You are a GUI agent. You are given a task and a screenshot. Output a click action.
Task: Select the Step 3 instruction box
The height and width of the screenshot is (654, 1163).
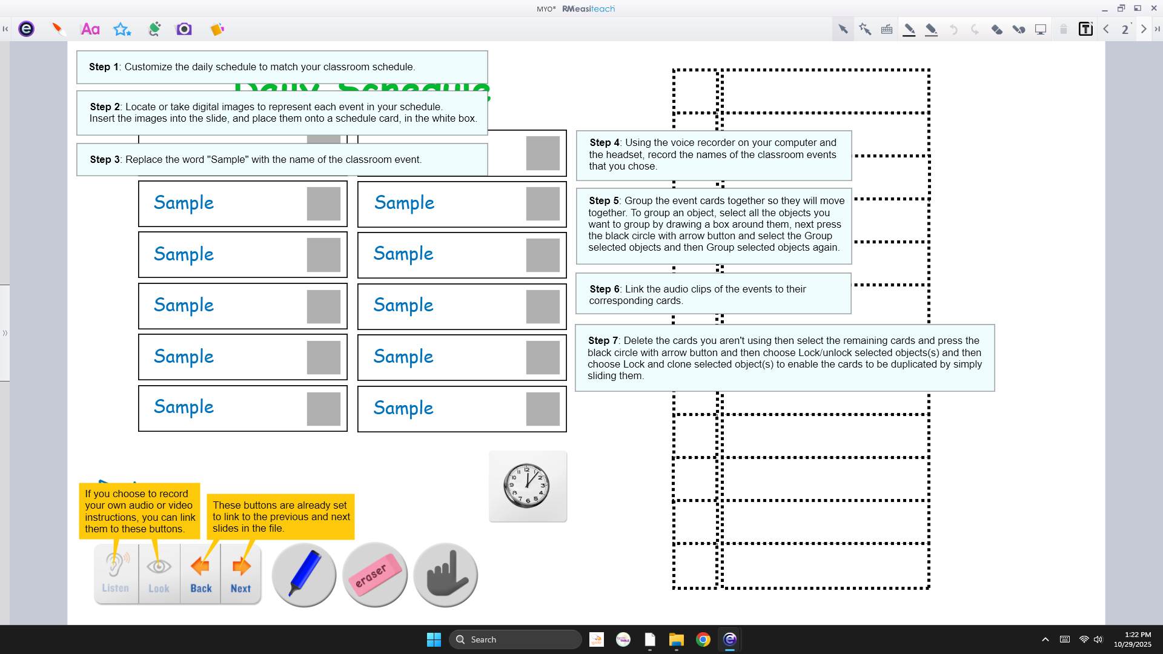(282, 159)
